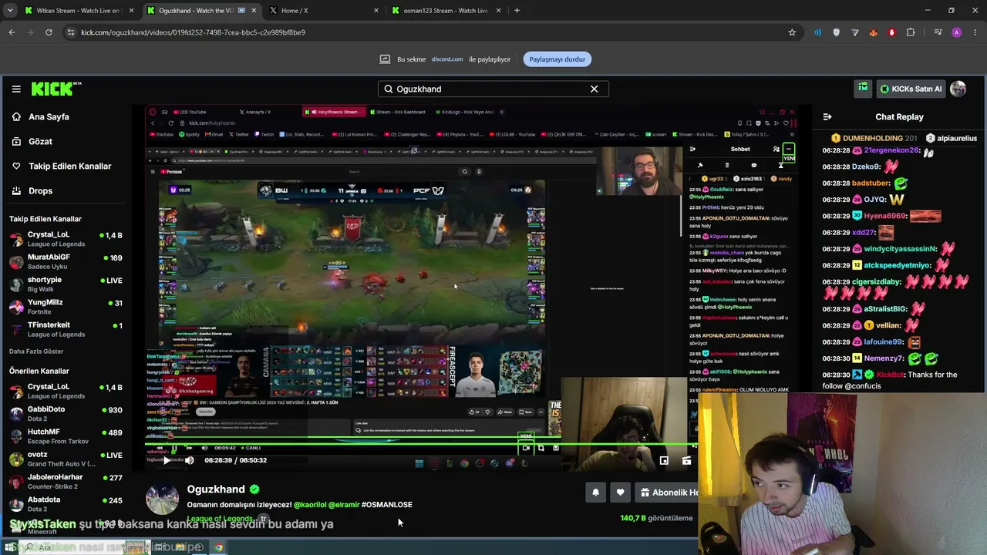Viewport: 987px width, 555px height.
Task: Toggle theater mode in the video player
Action: 686,460
